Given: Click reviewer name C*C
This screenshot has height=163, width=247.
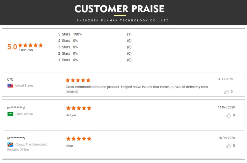Looking at the screenshot, I should point(10,80).
